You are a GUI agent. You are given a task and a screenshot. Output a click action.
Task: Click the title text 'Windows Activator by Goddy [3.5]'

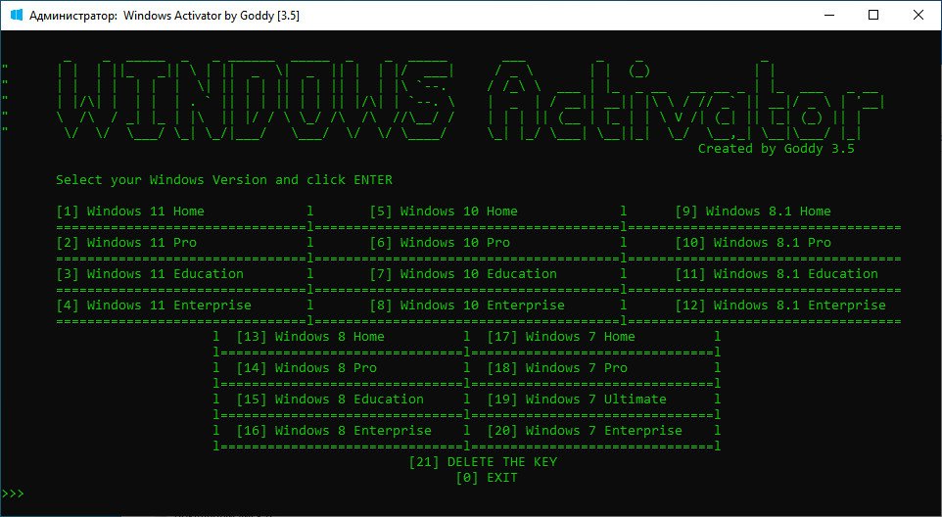(x=211, y=17)
